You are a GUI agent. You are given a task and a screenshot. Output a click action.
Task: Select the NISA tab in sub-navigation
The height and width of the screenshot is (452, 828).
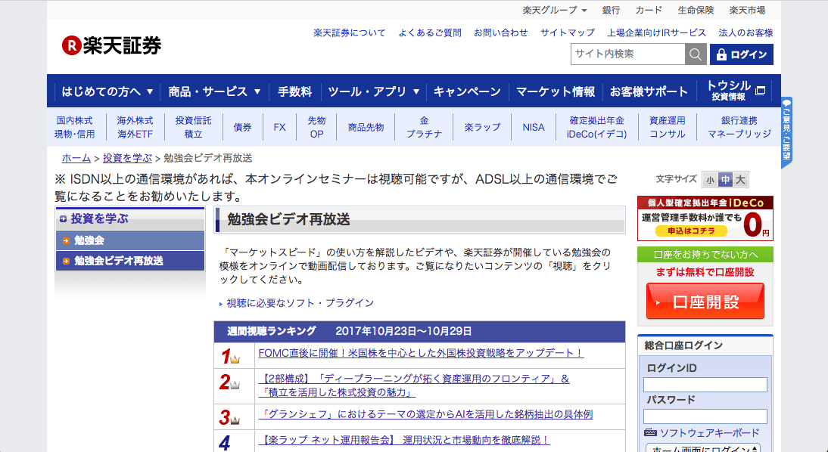pos(533,127)
